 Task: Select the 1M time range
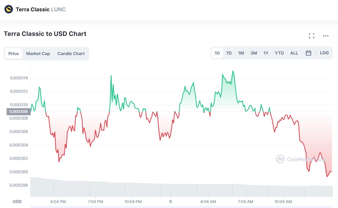(x=241, y=53)
